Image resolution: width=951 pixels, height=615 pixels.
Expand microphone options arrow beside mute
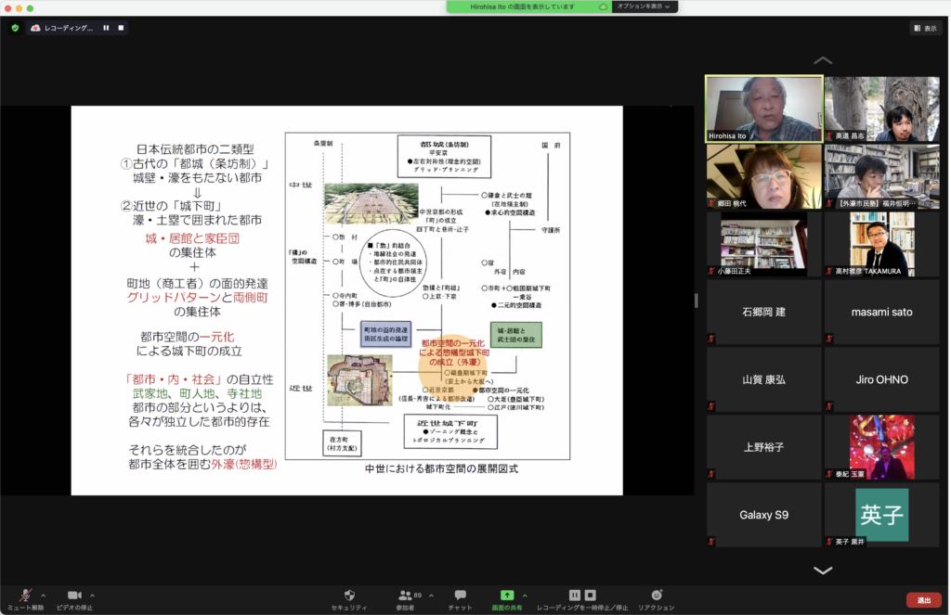point(43,596)
